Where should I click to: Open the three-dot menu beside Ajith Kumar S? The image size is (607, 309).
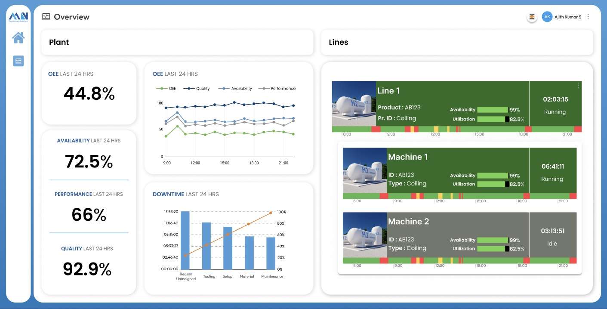point(588,17)
